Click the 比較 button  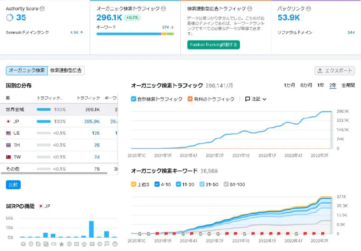click(14, 184)
